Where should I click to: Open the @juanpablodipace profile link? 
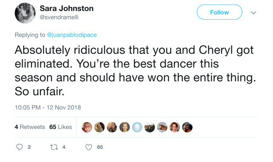pyautogui.click(x=72, y=35)
